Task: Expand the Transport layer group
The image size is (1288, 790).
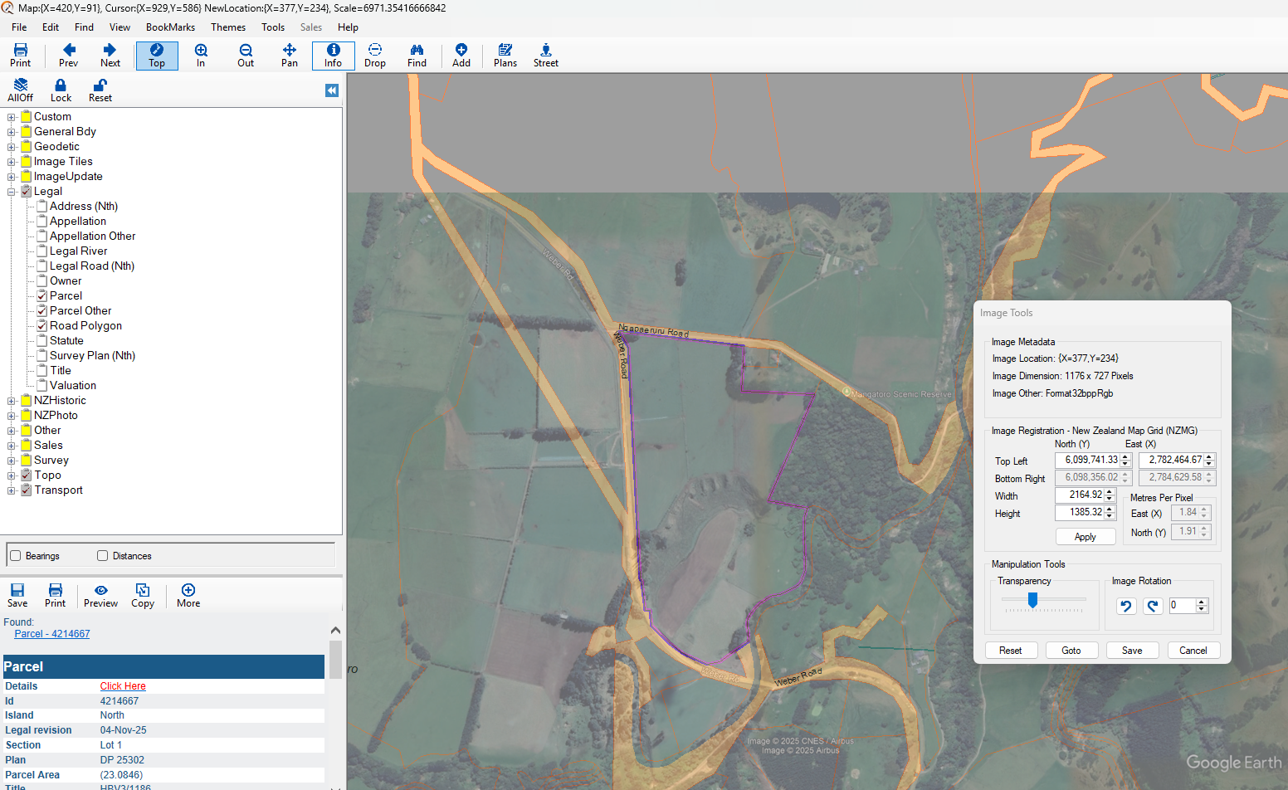Action: 12,490
